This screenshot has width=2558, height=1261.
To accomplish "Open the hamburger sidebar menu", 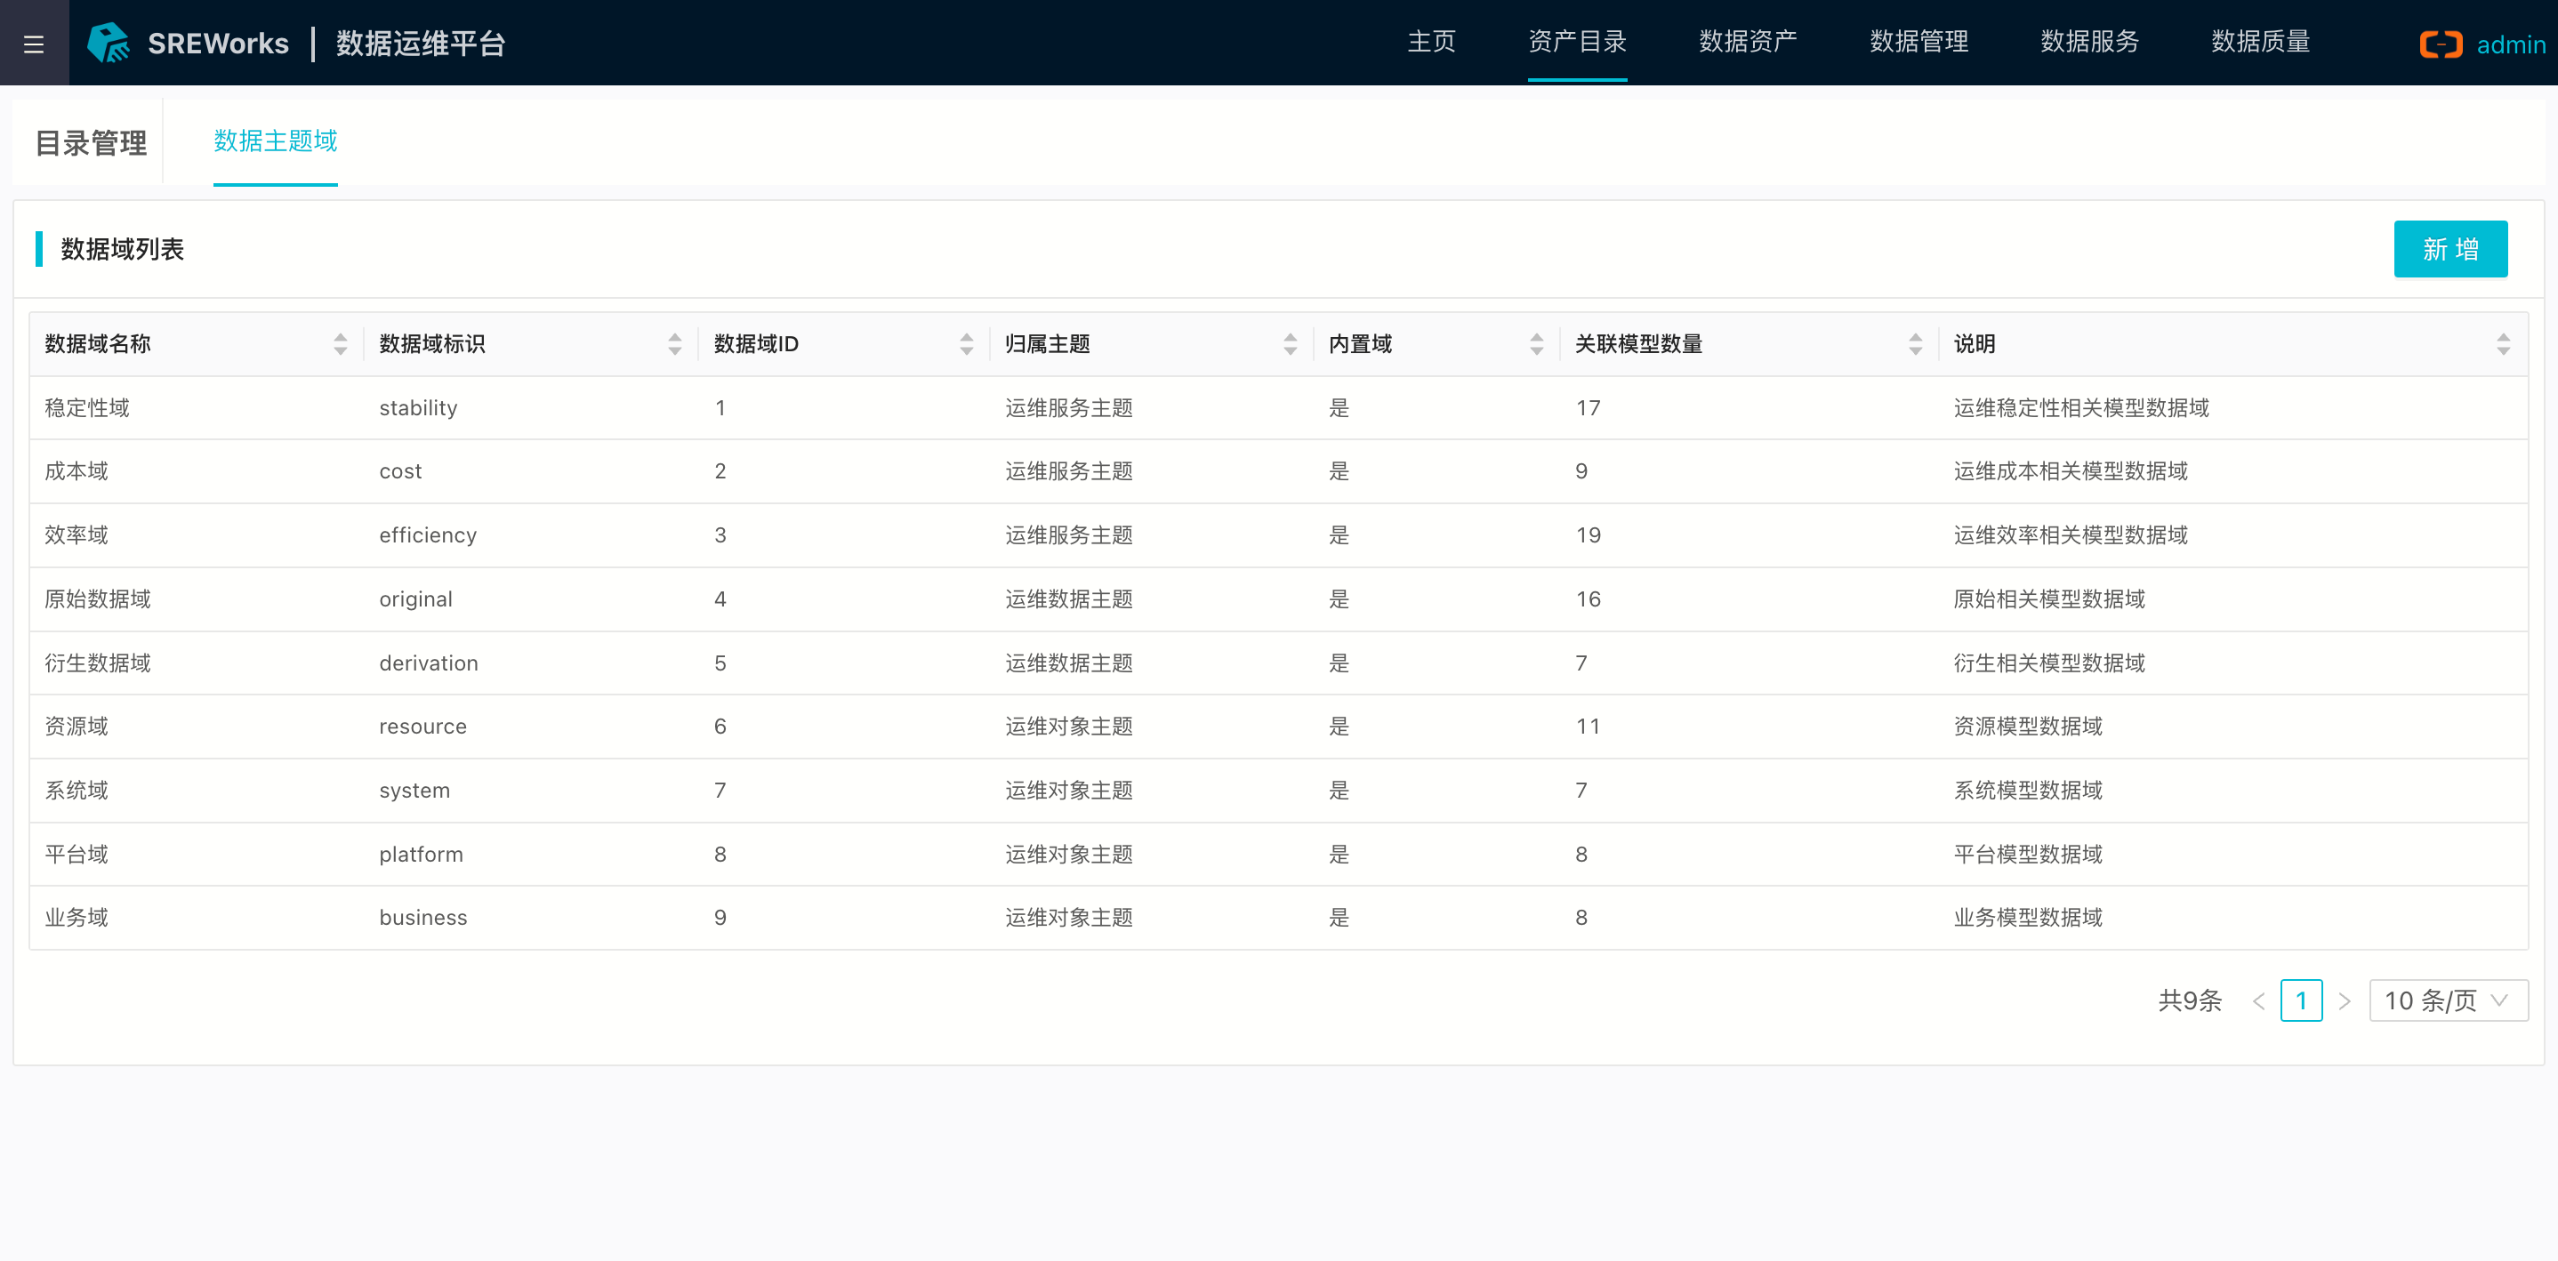I will pyautogui.click(x=34, y=44).
